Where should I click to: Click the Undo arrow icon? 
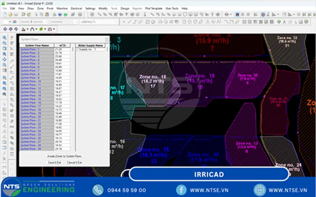click(x=23, y=15)
